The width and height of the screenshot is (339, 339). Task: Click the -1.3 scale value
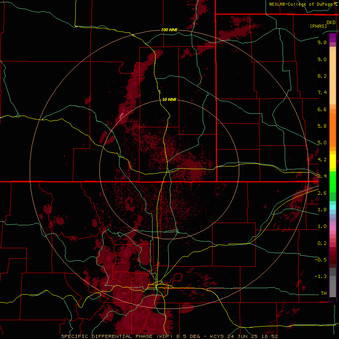[x=321, y=276]
